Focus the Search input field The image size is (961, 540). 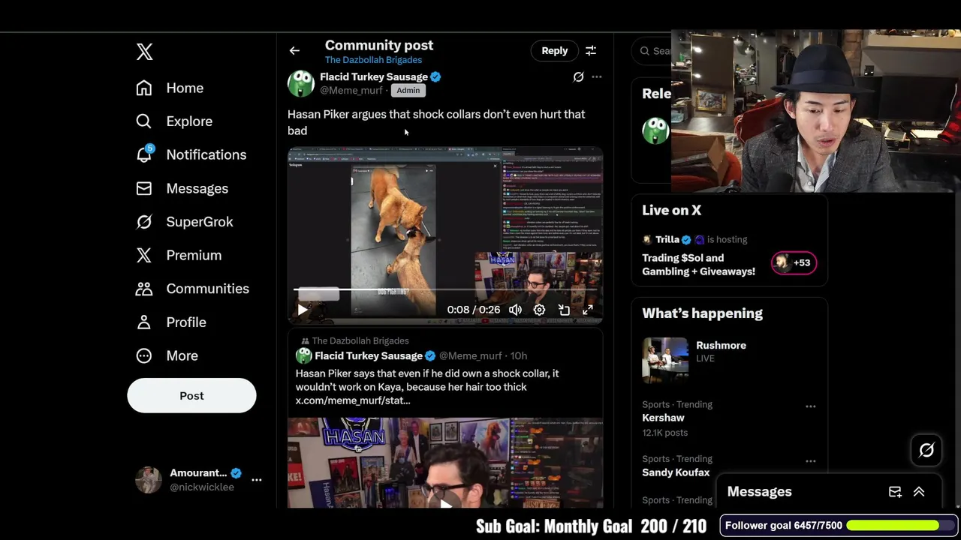(653, 51)
